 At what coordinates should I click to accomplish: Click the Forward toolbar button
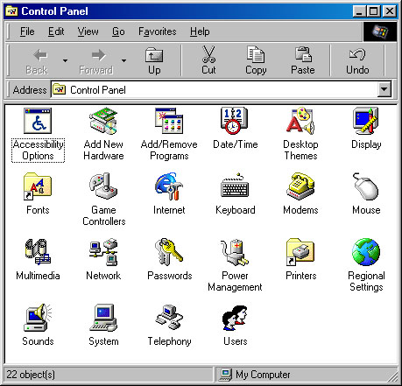pyautogui.click(x=96, y=60)
